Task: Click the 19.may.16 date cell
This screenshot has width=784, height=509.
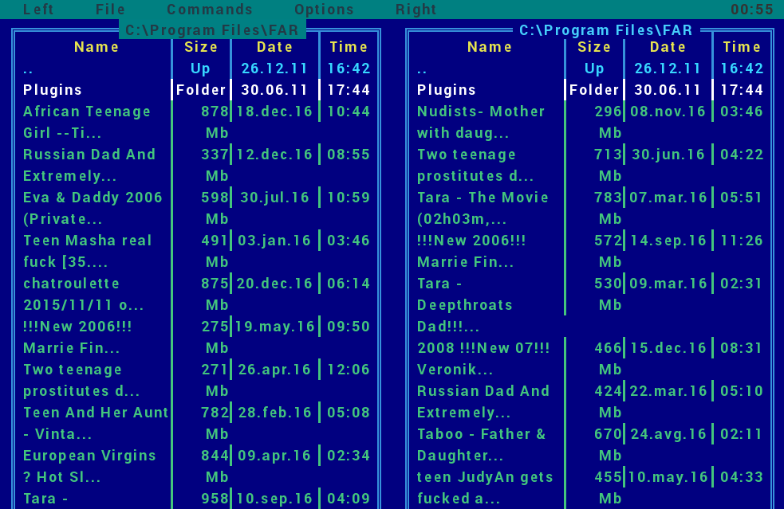Action: click(274, 326)
